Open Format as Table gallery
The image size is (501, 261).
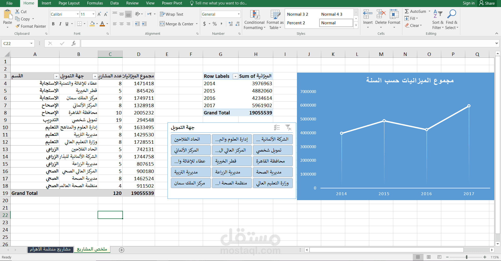click(275, 20)
